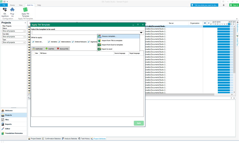Select Import from Excel to template
Viewport: 239px width, 143px height.
(118, 45)
